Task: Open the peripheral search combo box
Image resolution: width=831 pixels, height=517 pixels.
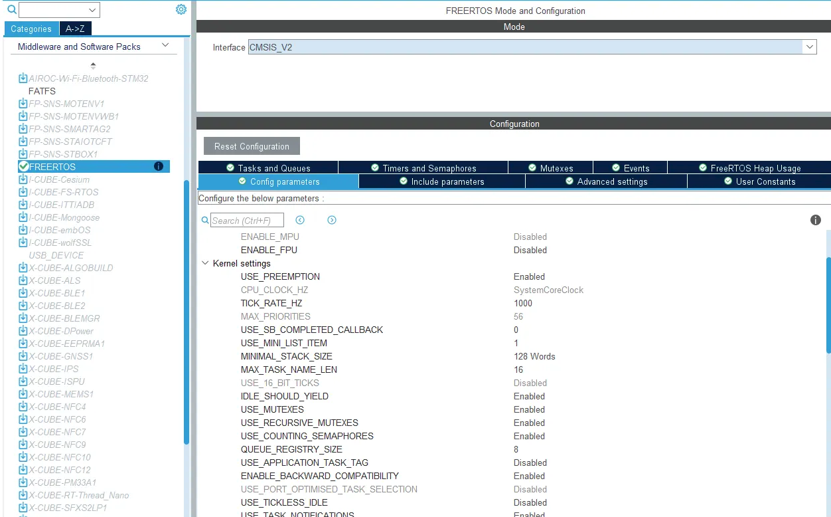Action: click(59, 9)
